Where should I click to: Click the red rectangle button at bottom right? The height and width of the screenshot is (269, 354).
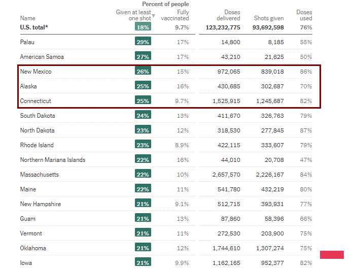click(x=332, y=255)
